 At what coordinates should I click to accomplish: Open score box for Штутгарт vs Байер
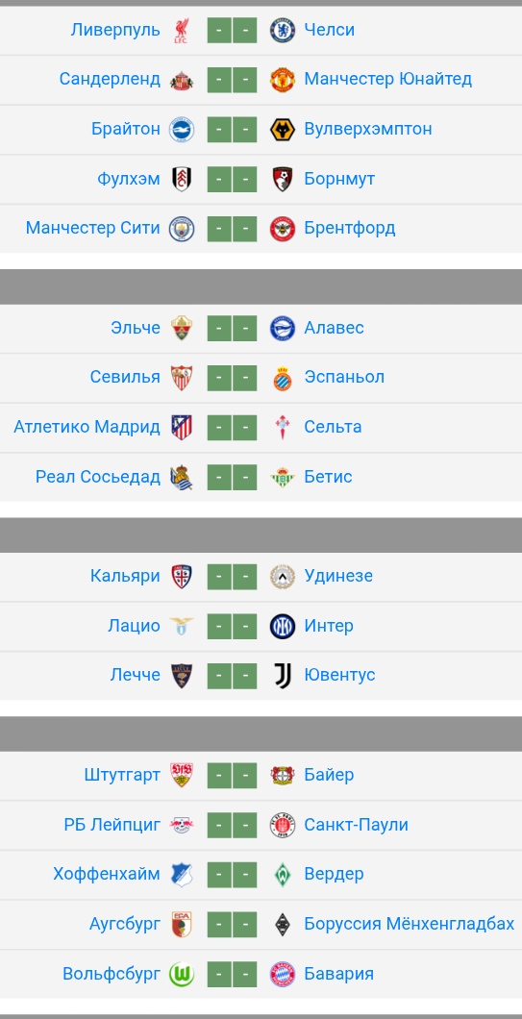coord(232,775)
